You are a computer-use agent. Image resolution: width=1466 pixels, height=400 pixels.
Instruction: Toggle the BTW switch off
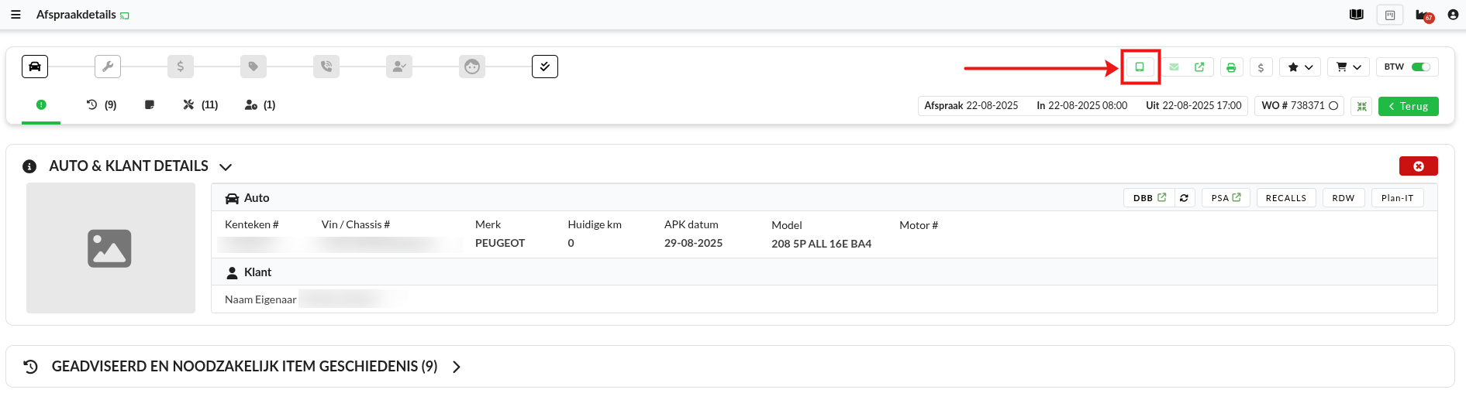[x=1420, y=67]
